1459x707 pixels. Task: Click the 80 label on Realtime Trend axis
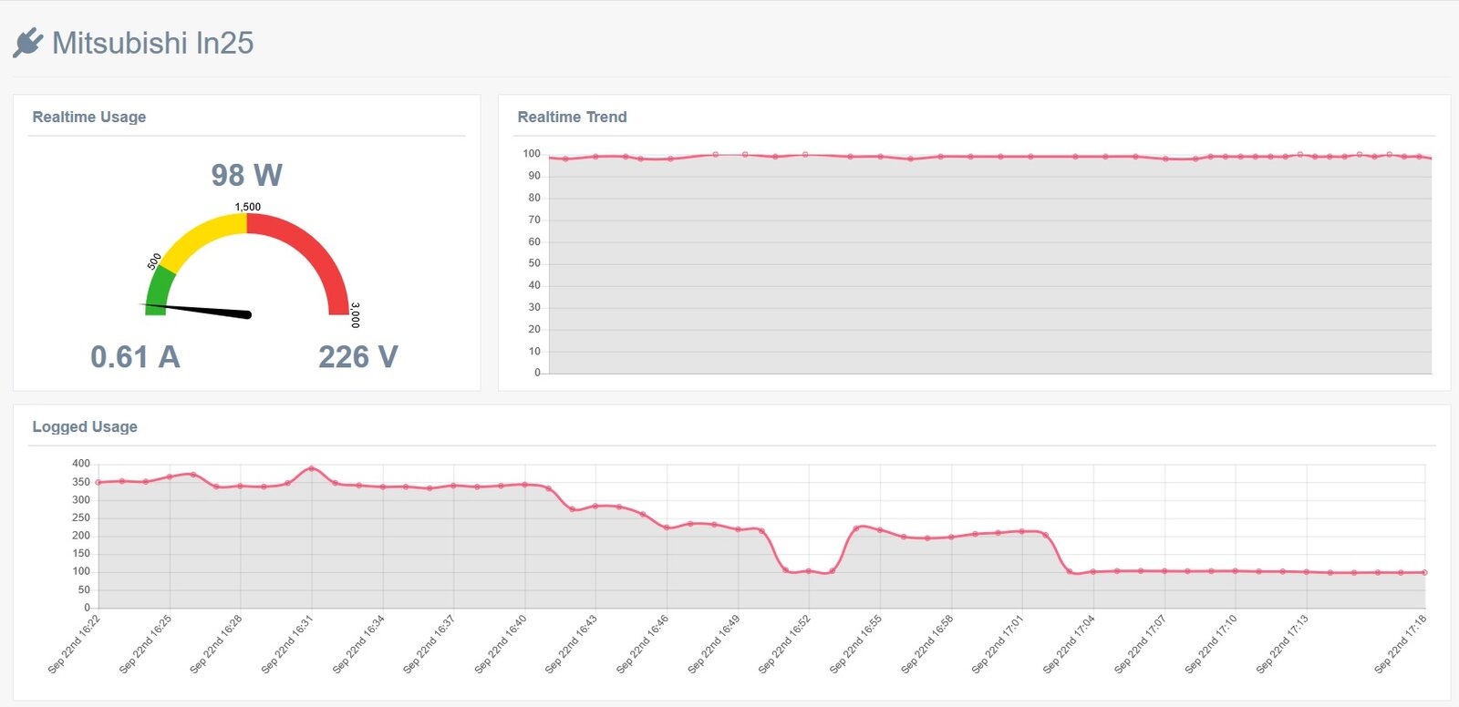pos(534,198)
